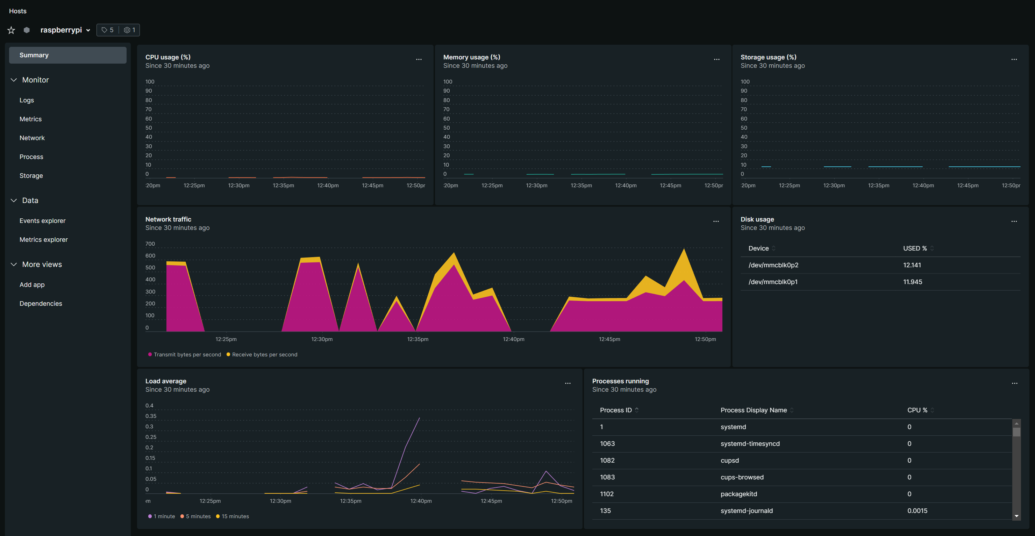This screenshot has width=1035, height=536.
Task: Open Network traffic chart options menu
Action: click(715, 222)
